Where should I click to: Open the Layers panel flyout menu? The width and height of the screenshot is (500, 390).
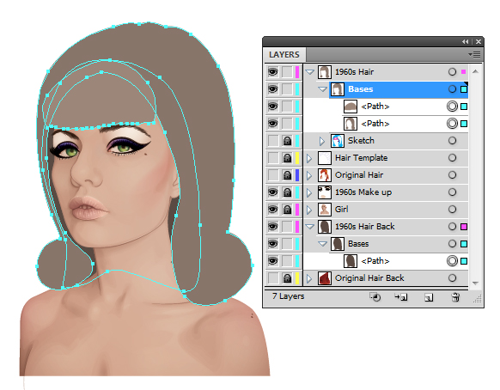474,54
